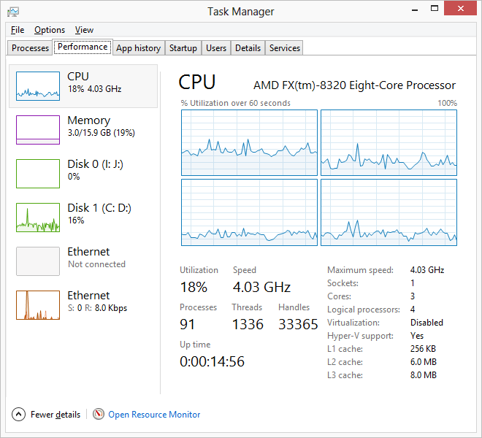Click the Disk 1 16% usage text

click(x=76, y=220)
